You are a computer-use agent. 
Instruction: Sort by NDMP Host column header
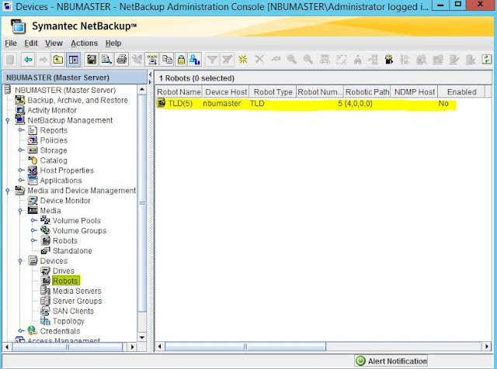(x=414, y=91)
